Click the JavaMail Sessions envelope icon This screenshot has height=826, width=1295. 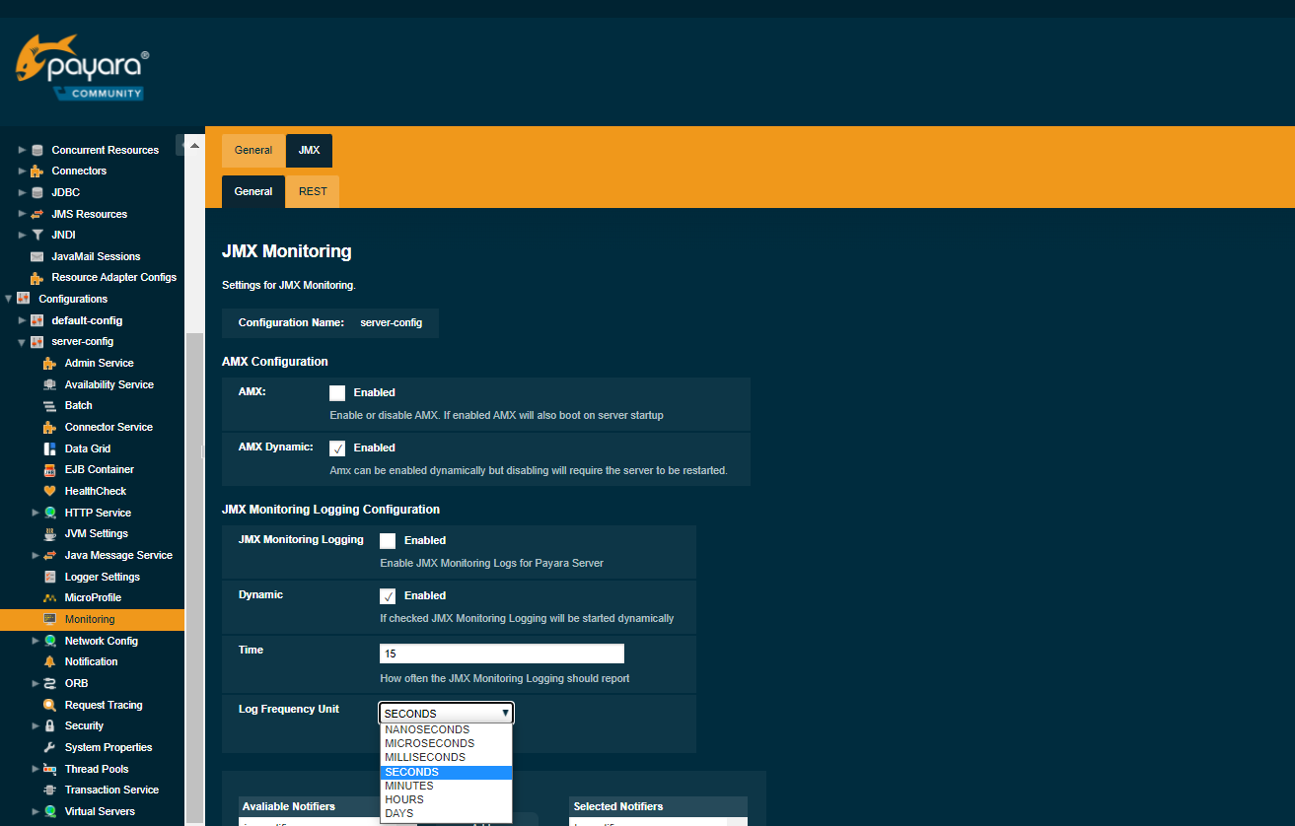tap(37, 256)
